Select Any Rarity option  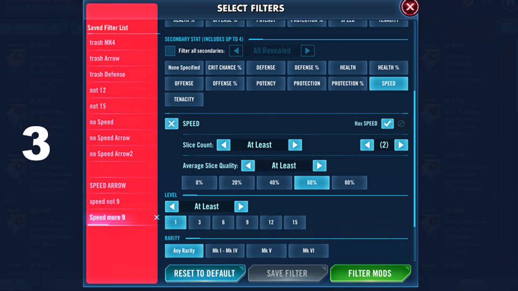pyautogui.click(x=184, y=251)
